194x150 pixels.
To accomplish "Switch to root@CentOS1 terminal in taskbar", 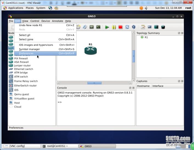I will [60, 146].
